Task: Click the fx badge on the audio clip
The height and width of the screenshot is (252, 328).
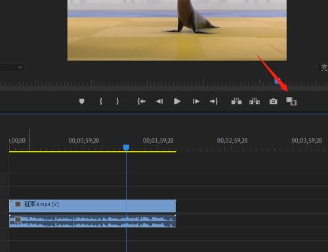Action: point(18,219)
